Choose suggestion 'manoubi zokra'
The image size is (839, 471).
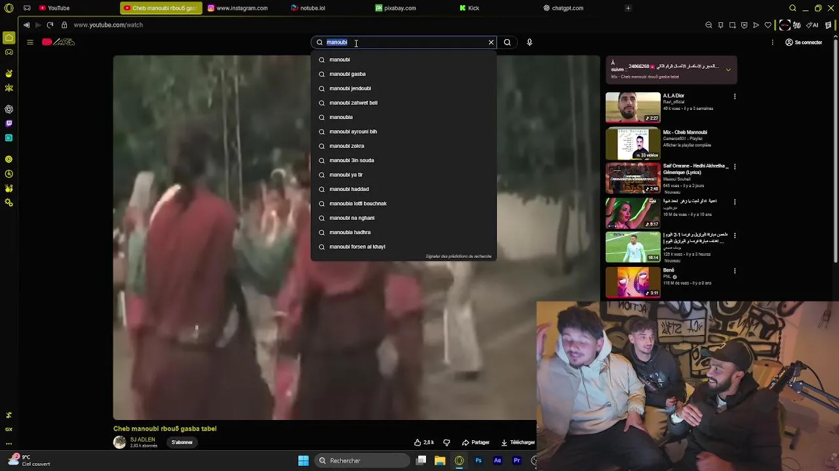tap(403, 146)
